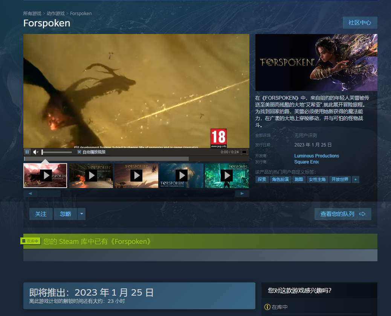
Task: Click the 0:00 / 0:24 video time readout
Action: pos(230,152)
